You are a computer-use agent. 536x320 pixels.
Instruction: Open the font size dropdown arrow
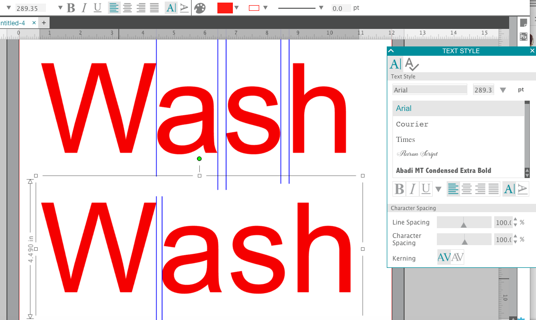(503, 89)
